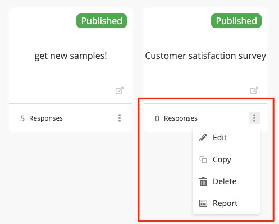Image resolution: width=279 pixels, height=224 pixels.
Task: Open Report from the survey menu
Action: coord(226,203)
